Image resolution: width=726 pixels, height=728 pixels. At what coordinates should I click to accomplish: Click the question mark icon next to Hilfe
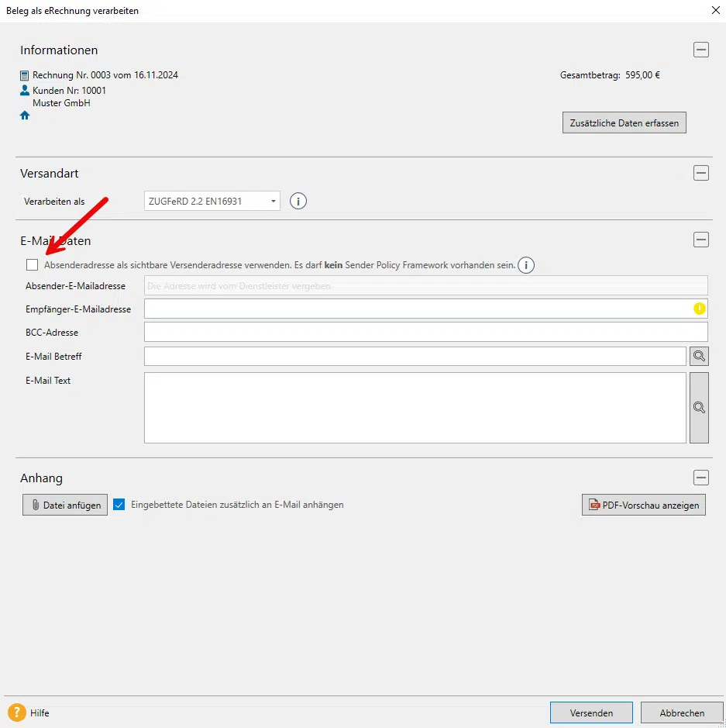coord(17,712)
